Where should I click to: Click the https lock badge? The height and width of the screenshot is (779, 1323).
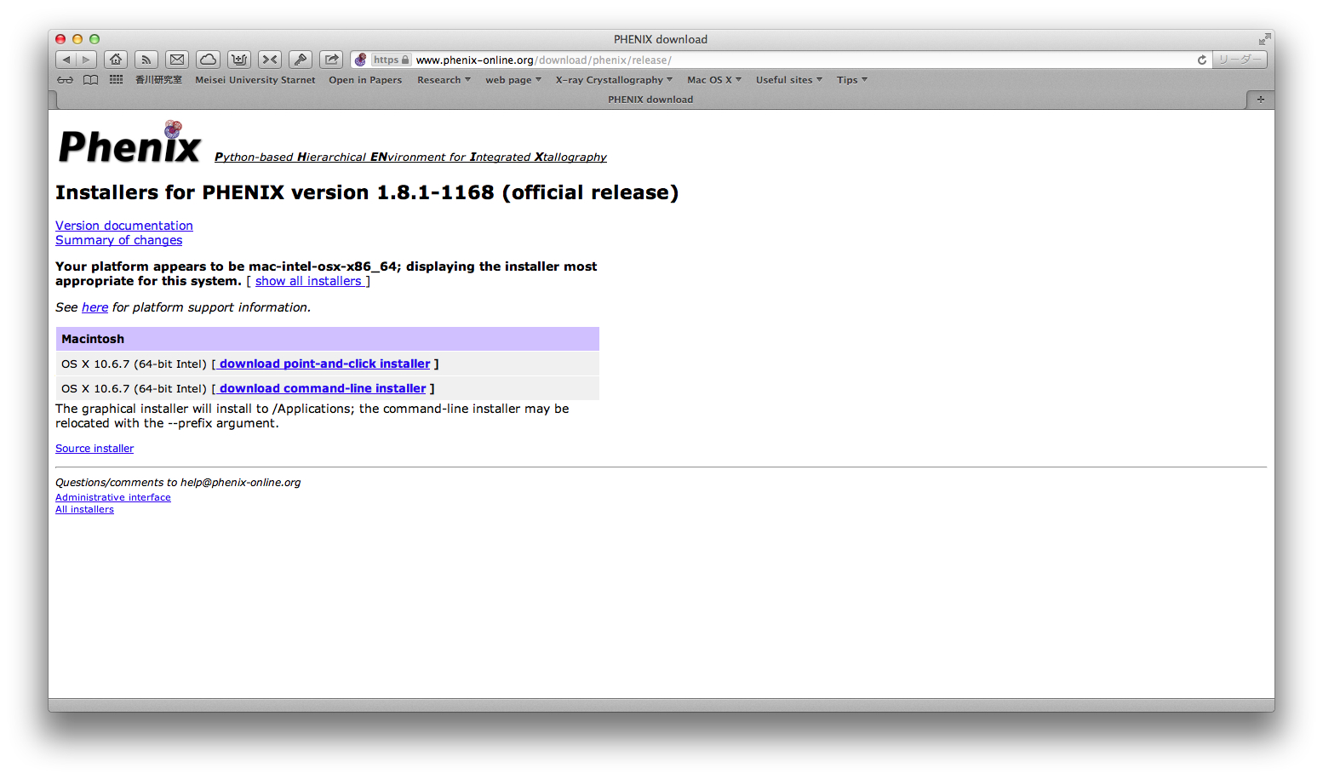[x=392, y=60]
